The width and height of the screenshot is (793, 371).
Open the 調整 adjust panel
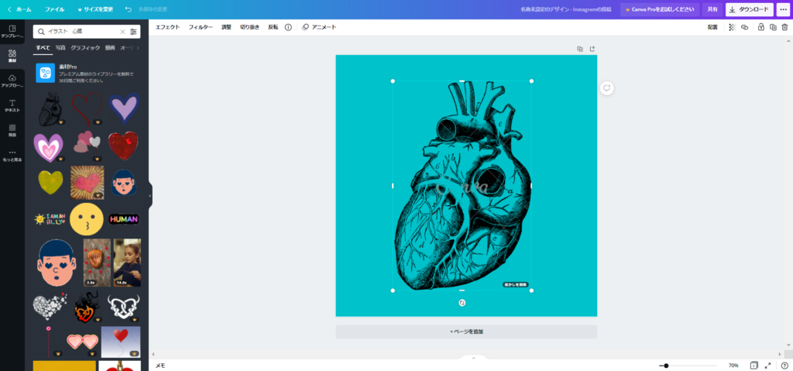click(226, 27)
